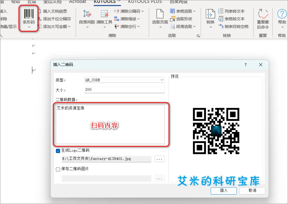288x204 pixels.
Task: Close the 插入二维码 dialog
Action: (x=261, y=65)
